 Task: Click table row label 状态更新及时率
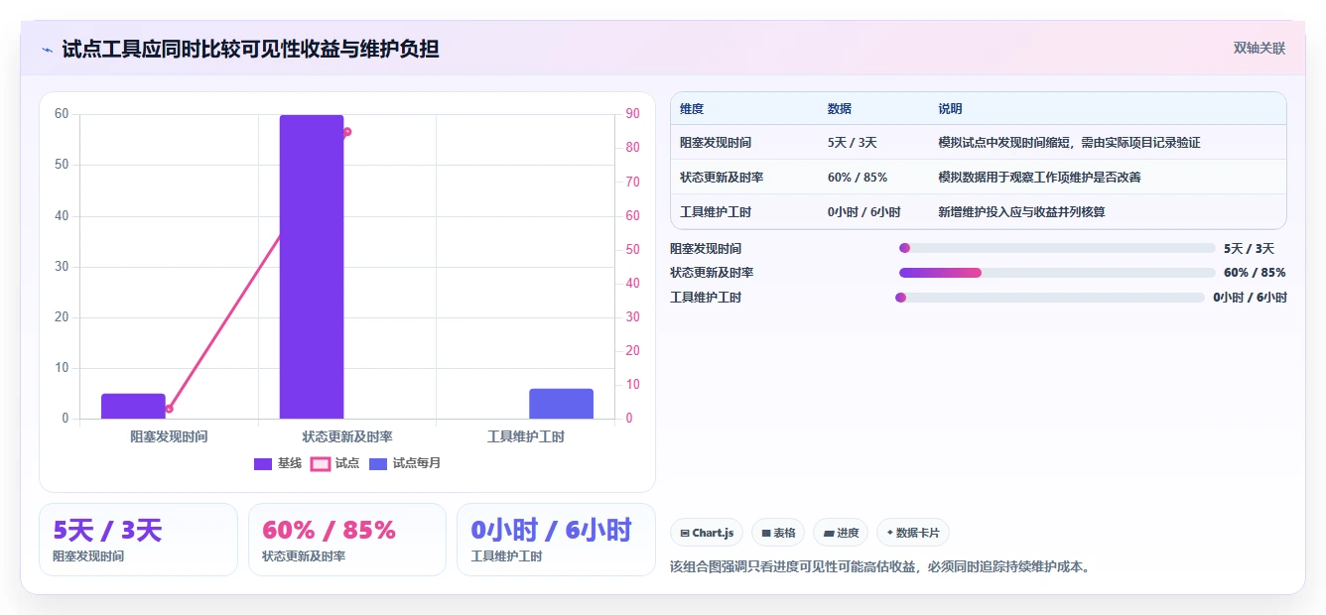[722, 178]
